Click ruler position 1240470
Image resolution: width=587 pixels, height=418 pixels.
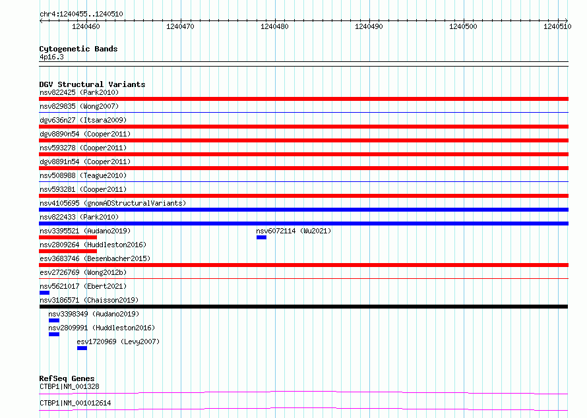click(181, 26)
